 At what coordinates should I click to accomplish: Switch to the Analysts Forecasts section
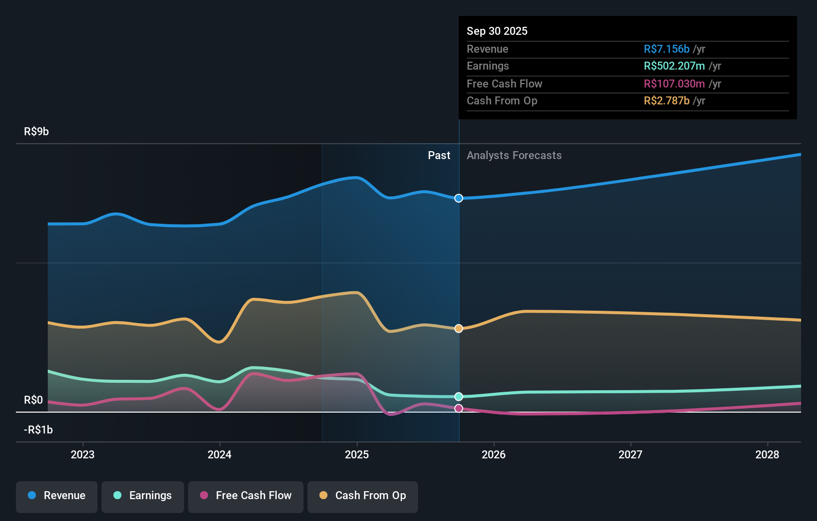[514, 155]
